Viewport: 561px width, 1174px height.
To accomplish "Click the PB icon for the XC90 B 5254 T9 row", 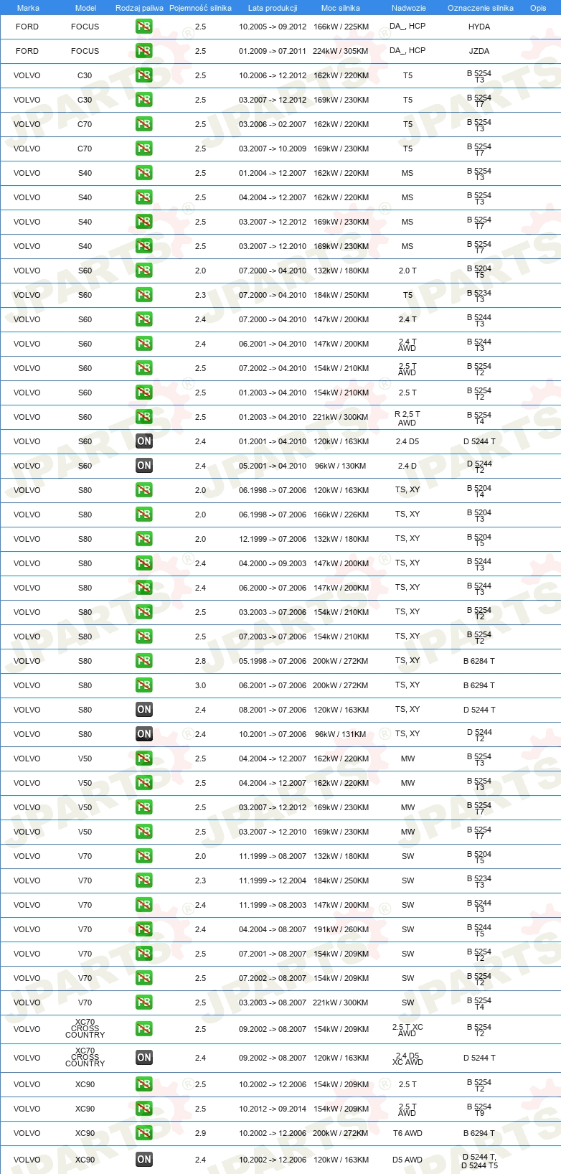I will point(144,1109).
